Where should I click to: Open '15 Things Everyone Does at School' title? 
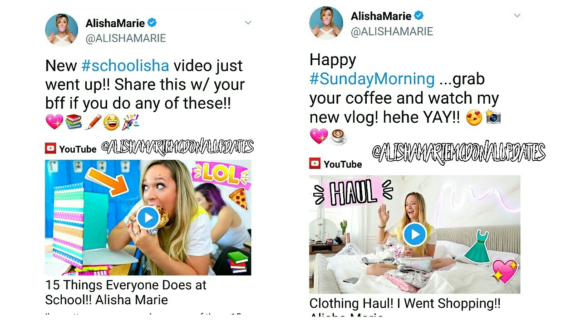pyautogui.click(x=126, y=292)
